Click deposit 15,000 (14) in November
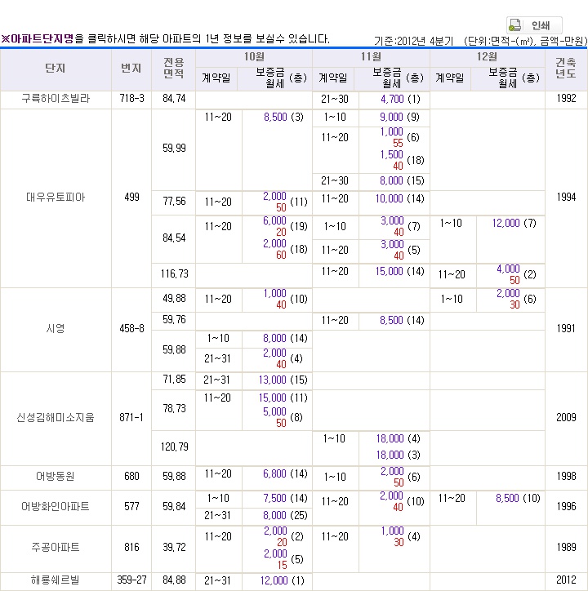The width and height of the screenshot is (588, 591). (x=399, y=271)
